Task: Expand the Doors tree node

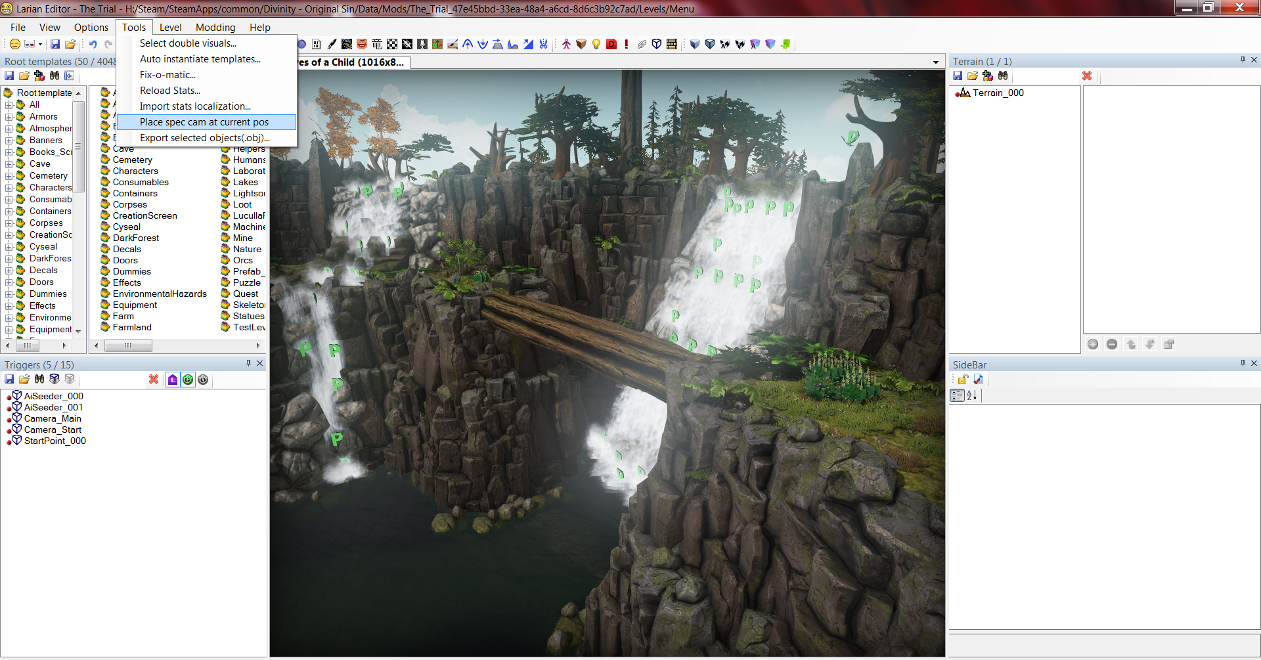Action: coord(9,282)
